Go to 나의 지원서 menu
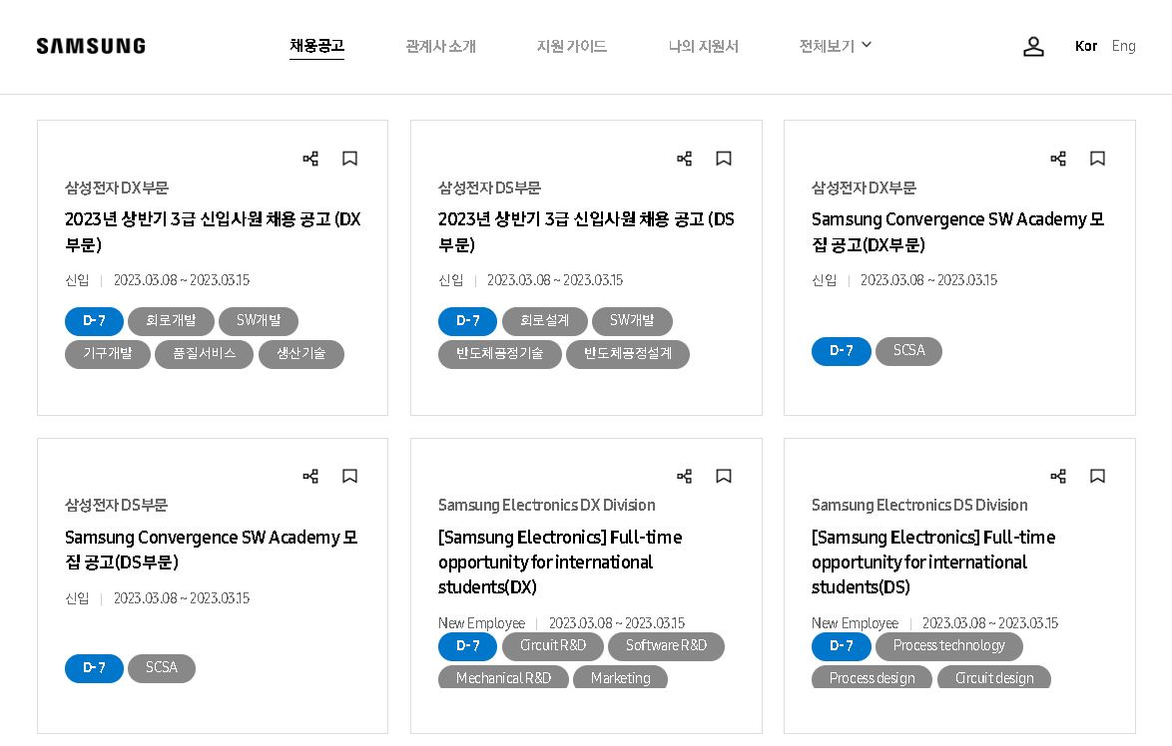 point(704,46)
